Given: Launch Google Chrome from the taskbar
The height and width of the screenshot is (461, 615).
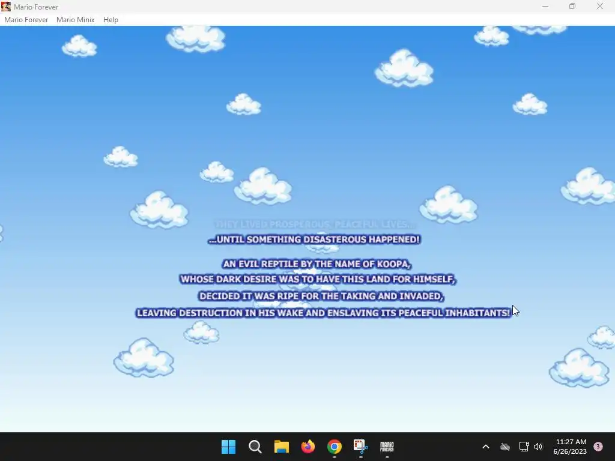Looking at the screenshot, I should [x=335, y=447].
